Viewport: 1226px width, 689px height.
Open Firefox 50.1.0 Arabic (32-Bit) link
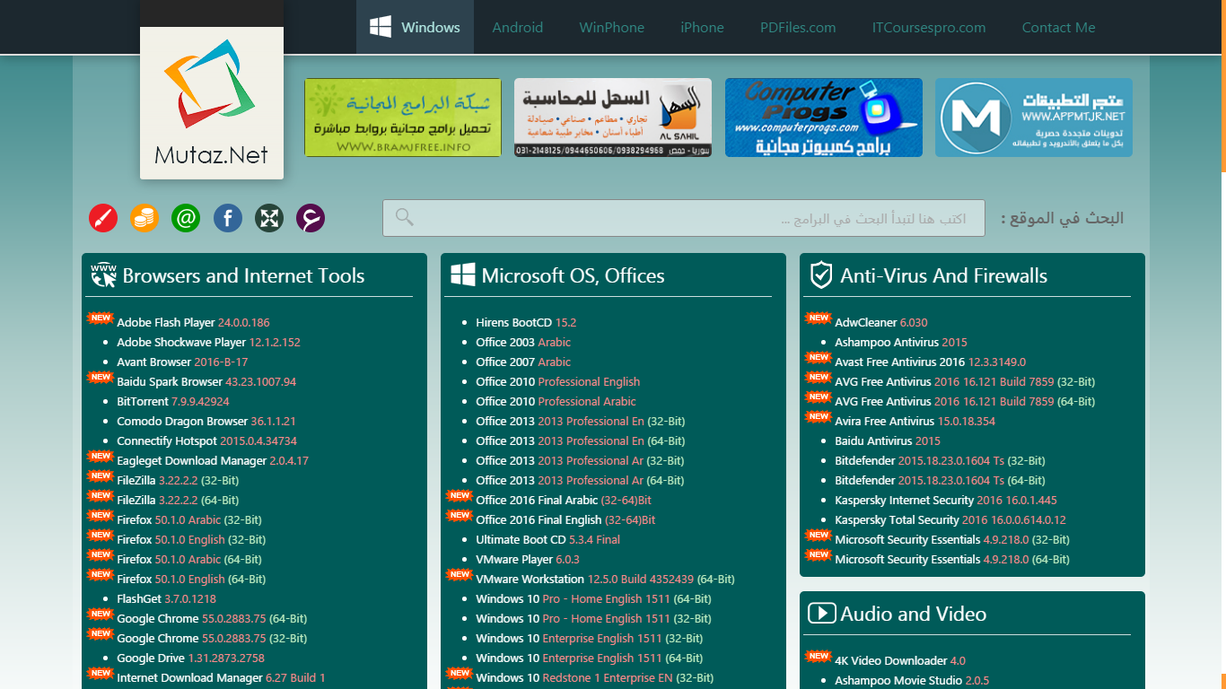[191, 520]
